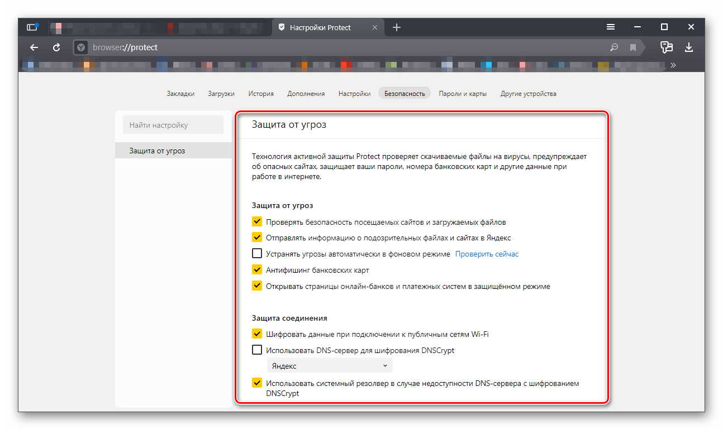Toggle Антифишинг банковских карт checkbox
The width and height of the screenshot is (723, 430).
[x=257, y=269]
